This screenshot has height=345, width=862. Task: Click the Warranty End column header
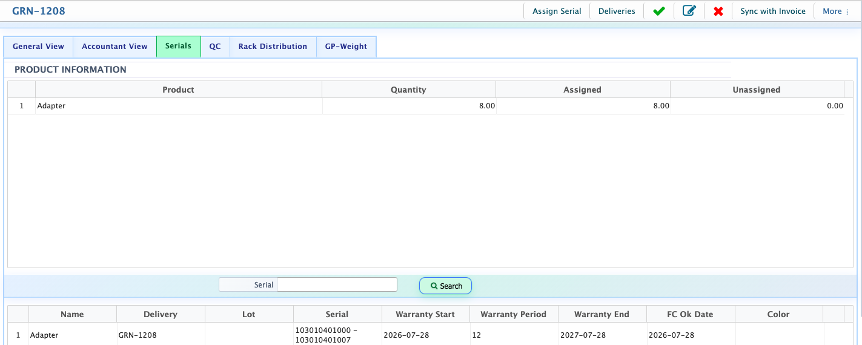pyautogui.click(x=602, y=314)
